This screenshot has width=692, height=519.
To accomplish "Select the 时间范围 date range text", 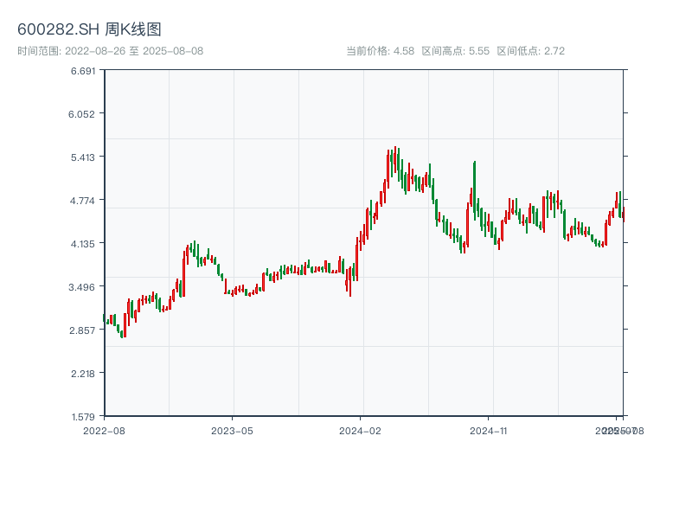I will coord(111,51).
